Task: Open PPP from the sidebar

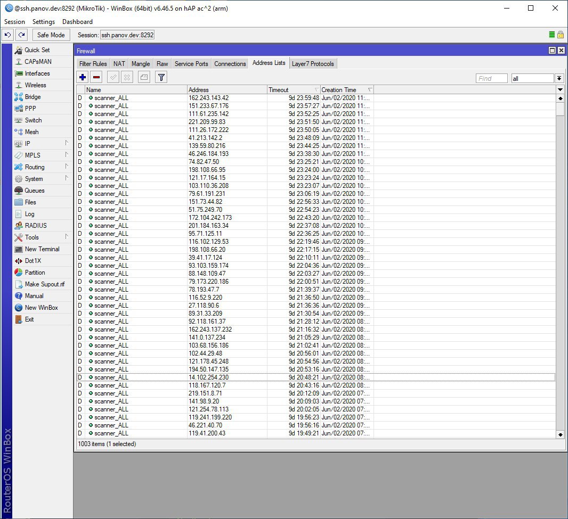Action: tap(43, 108)
